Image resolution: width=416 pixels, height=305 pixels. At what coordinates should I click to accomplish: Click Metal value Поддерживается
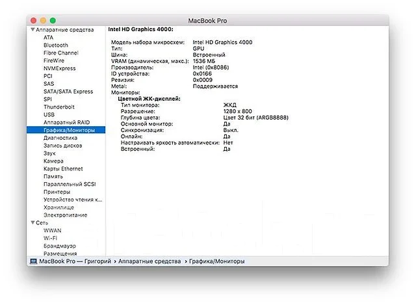(215, 86)
